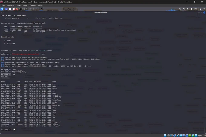
Task: Select the running terminal taskbar item
Action: (x=41, y=9)
